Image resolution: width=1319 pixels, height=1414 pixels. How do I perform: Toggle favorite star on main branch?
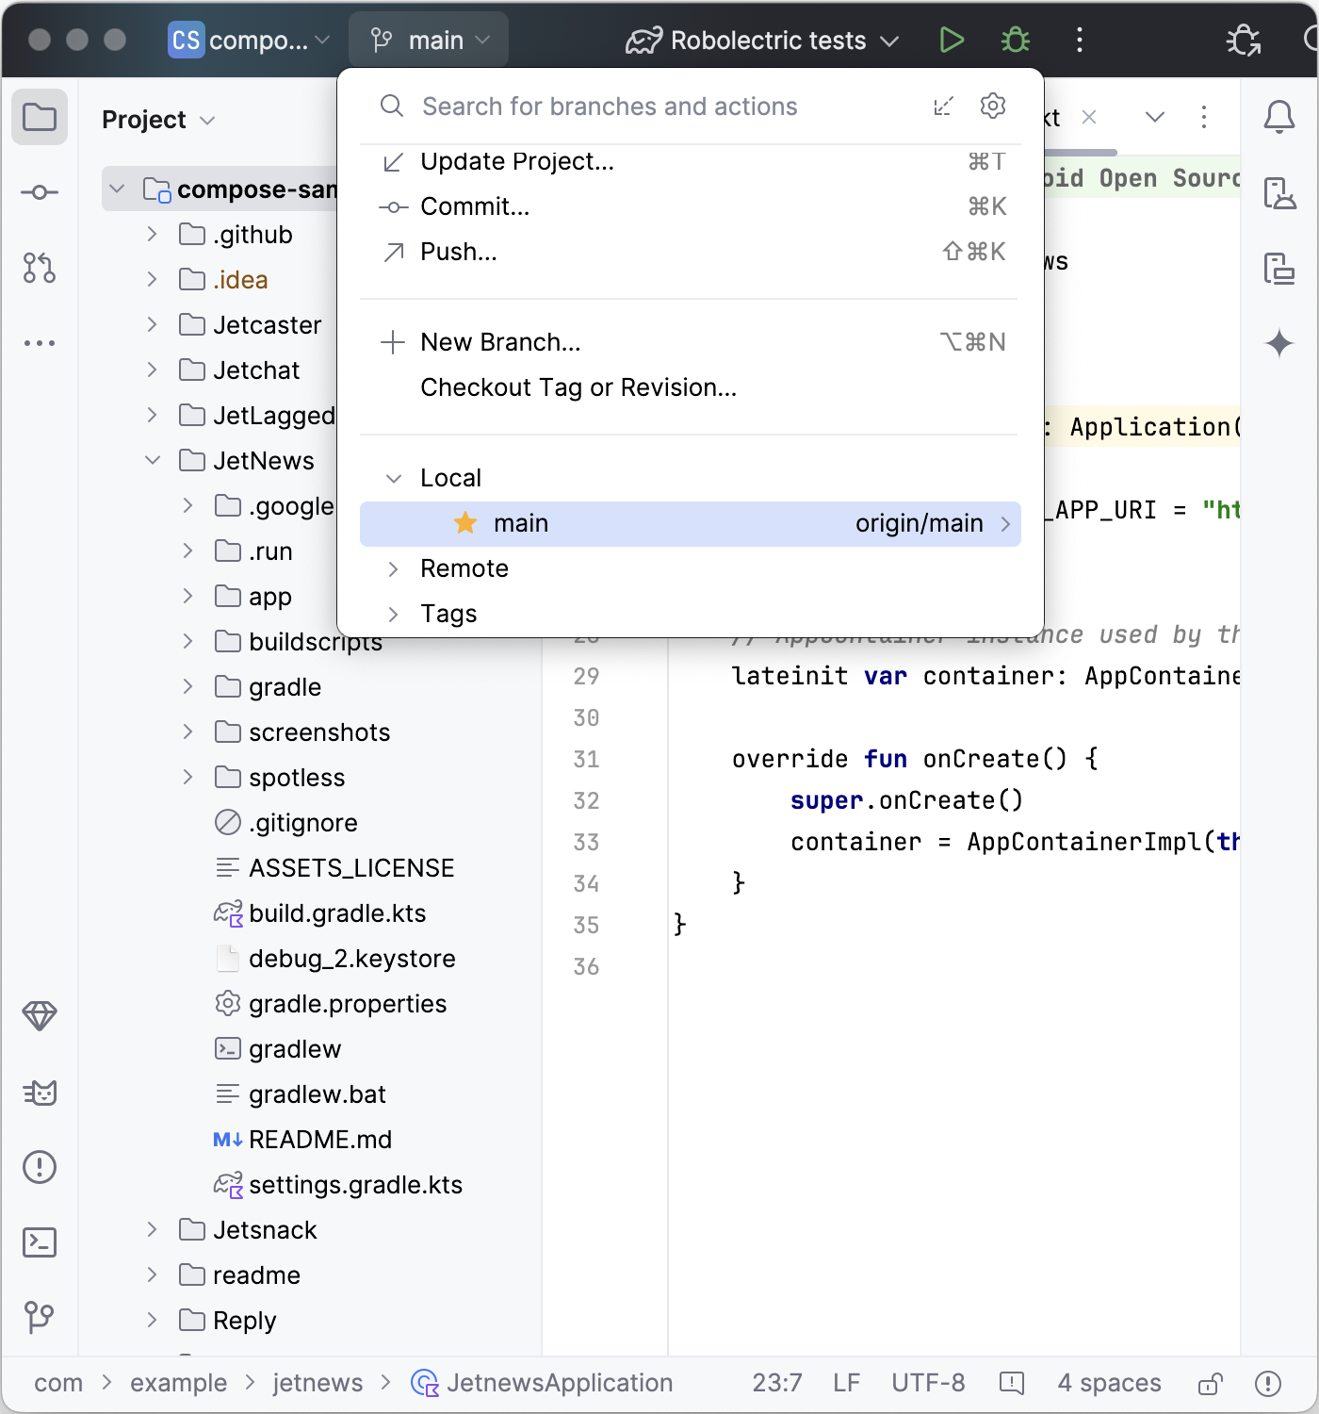(465, 523)
